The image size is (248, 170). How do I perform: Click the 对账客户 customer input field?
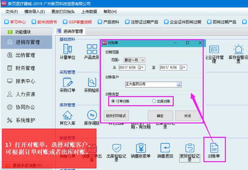point(151,84)
